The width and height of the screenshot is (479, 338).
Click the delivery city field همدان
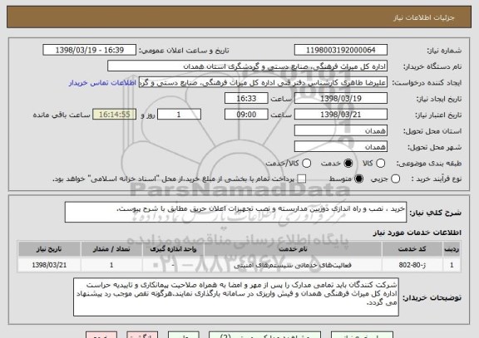click(x=341, y=147)
